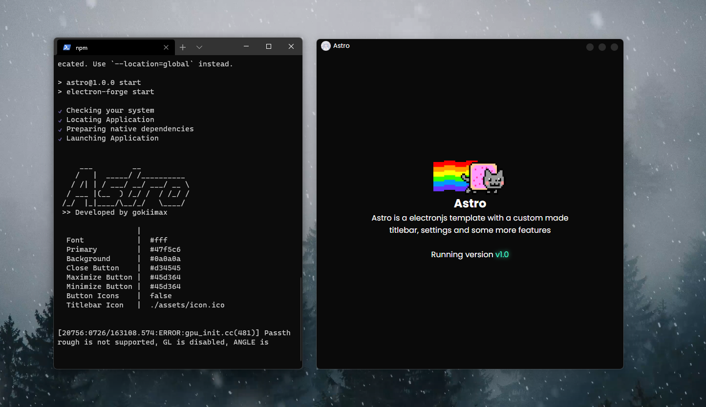Image resolution: width=706 pixels, height=407 pixels.
Task: Click the 'Launching Application' line
Action: [112, 138]
